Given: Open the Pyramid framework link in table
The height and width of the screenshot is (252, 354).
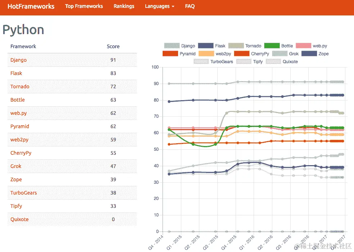Looking at the screenshot, I should click(20, 127).
